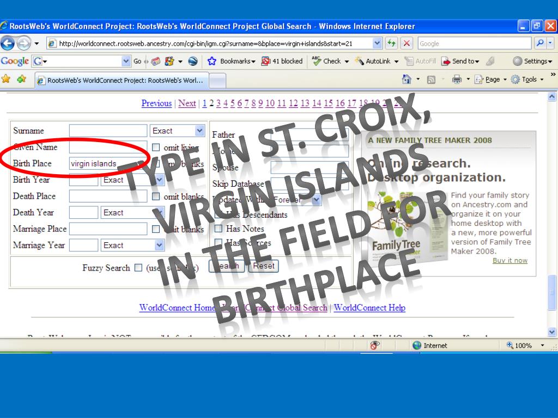
Task: Click the Google search box in IE
Action: point(475,44)
